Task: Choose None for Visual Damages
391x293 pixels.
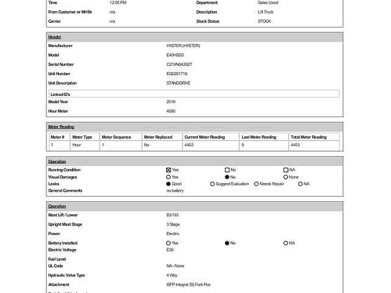Action: tap(286, 177)
